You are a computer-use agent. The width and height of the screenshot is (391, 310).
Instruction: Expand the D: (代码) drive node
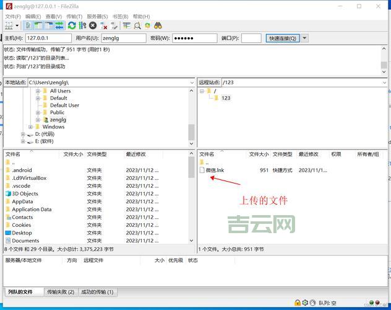point(23,134)
